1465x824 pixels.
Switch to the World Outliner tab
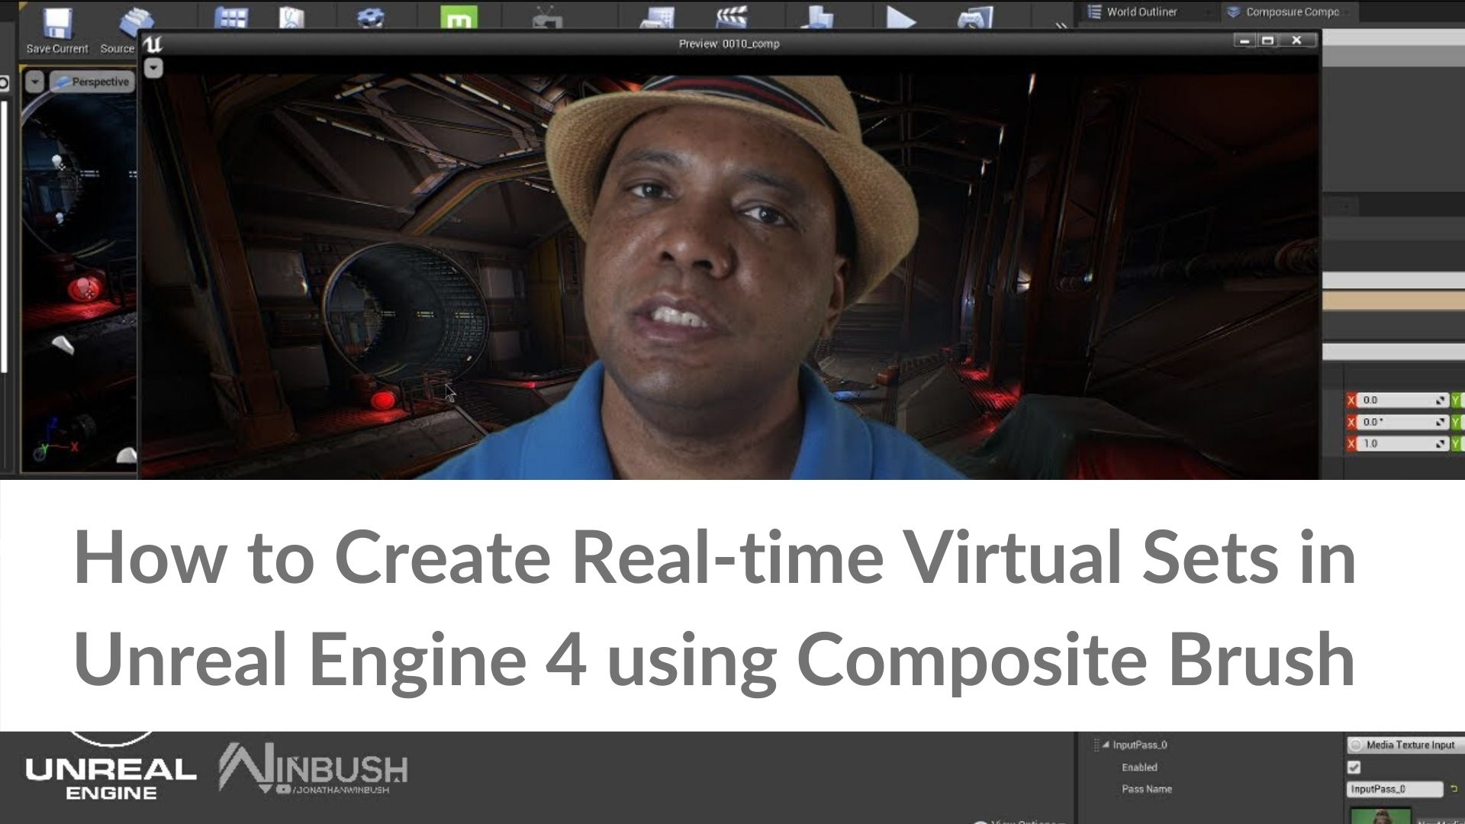[1141, 12]
